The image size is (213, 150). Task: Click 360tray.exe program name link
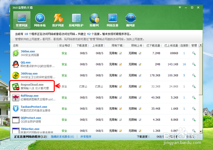tap(29, 74)
